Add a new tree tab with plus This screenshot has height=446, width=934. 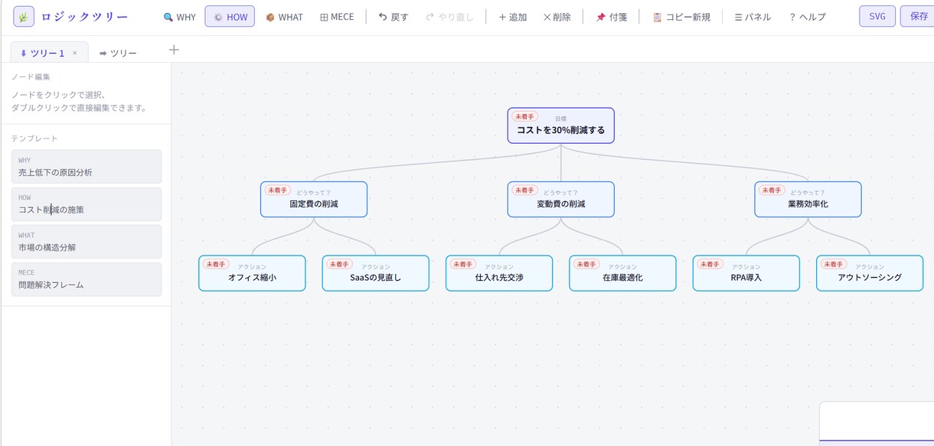click(x=174, y=50)
